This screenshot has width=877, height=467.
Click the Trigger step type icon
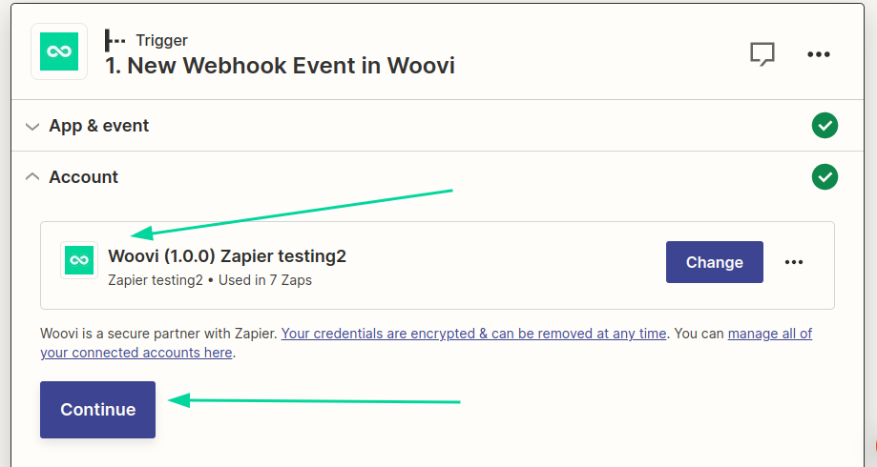point(115,40)
